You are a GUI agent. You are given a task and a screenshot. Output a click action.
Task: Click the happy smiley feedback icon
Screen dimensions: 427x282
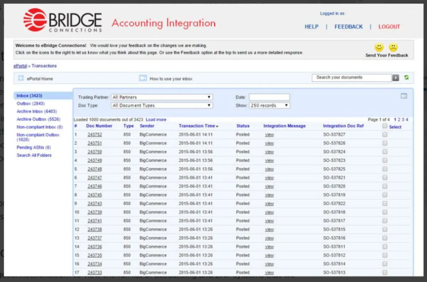click(379, 47)
